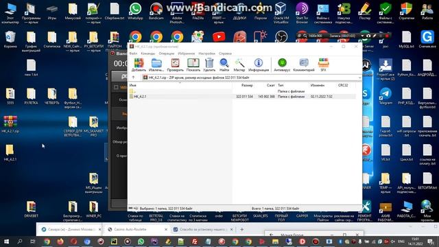This screenshot has width=439, height=247.
Task: Open Найти (Find) magnifier tool
Action: tap(224, 65)
